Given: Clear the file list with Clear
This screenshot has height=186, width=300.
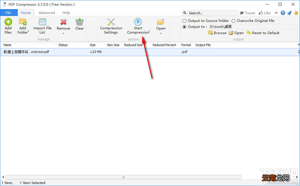Looking at the screenshot, I should click(79, 24).
